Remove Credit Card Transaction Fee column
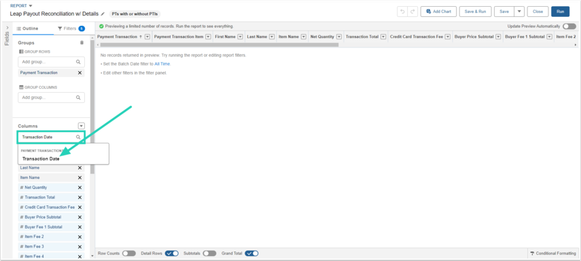This screenshot has width=581, height=261. 80,207
